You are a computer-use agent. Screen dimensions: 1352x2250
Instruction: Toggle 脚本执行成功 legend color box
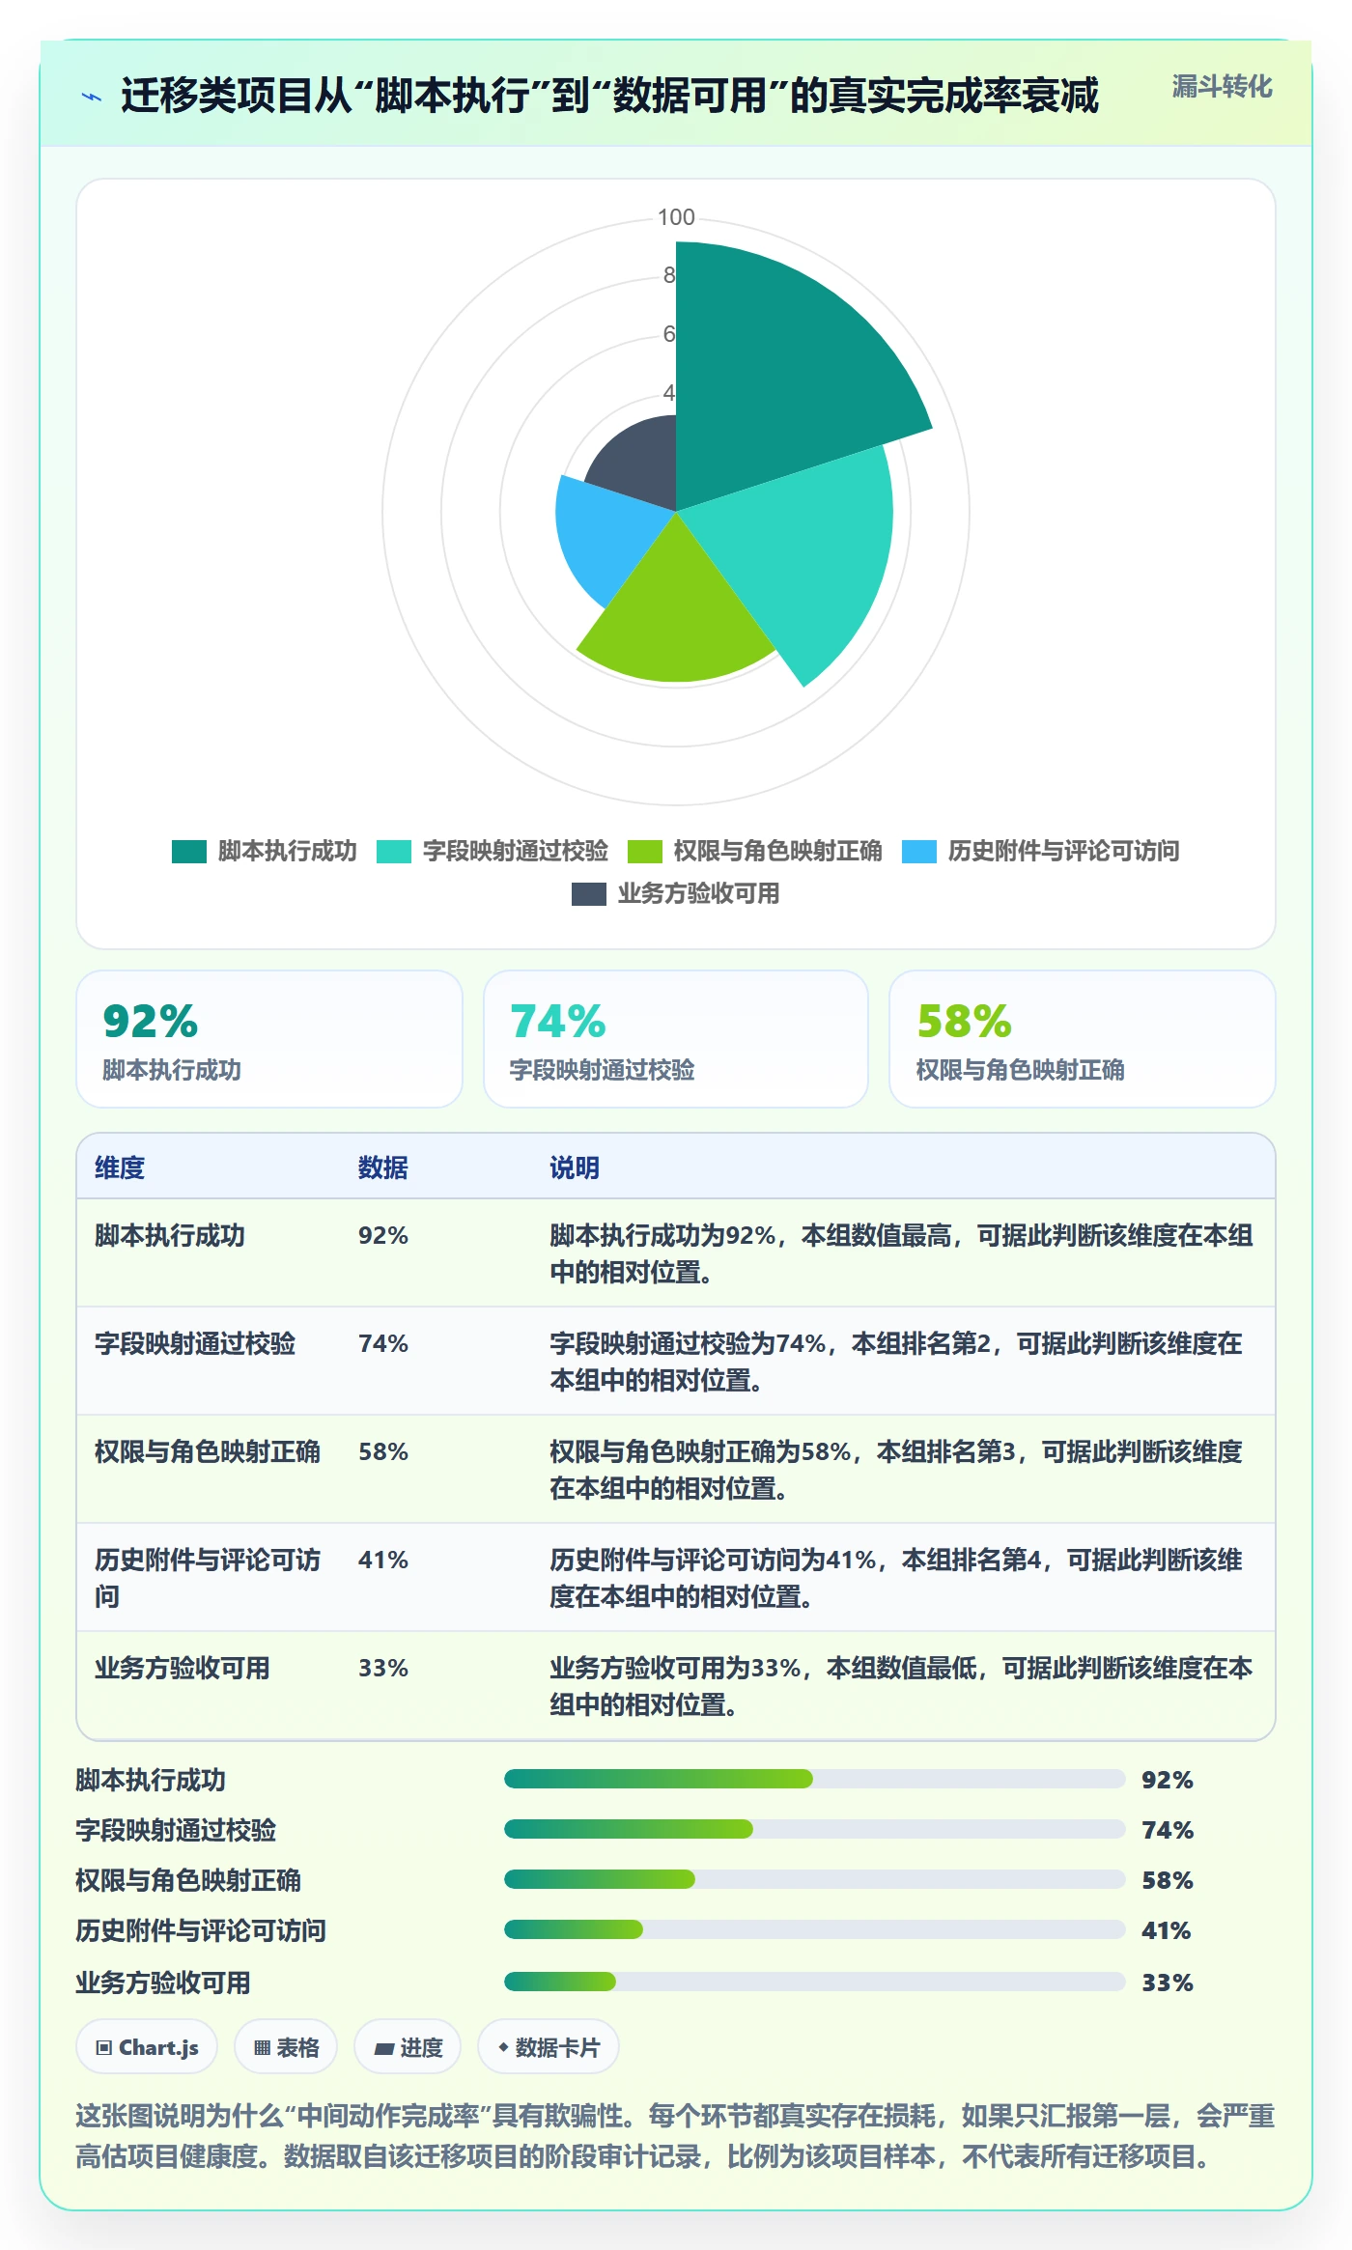189,851
